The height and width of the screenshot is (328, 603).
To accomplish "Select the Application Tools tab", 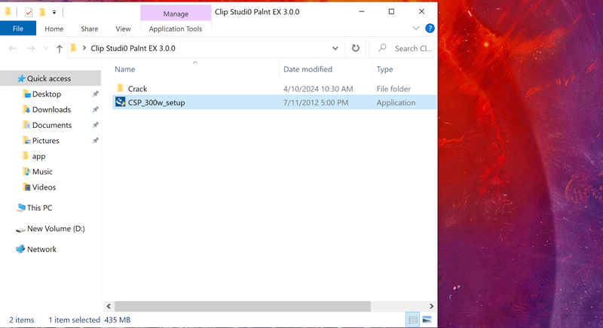I will (176, 29).
